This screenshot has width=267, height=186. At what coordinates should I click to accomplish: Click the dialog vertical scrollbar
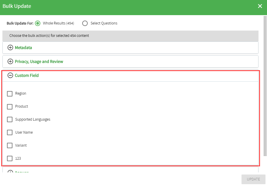[265, 86]
